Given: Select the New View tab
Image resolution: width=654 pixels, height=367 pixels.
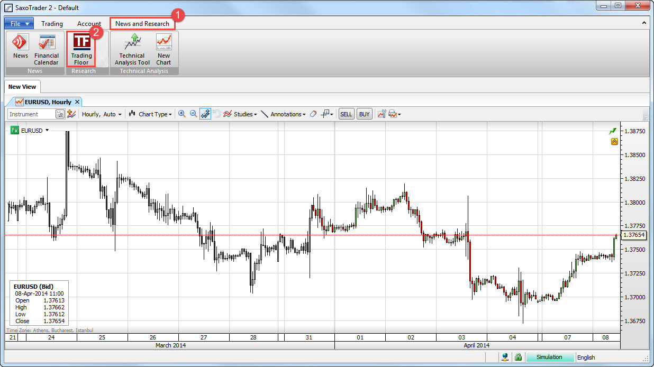Looking at the screenshot, I should click(22, 87).
